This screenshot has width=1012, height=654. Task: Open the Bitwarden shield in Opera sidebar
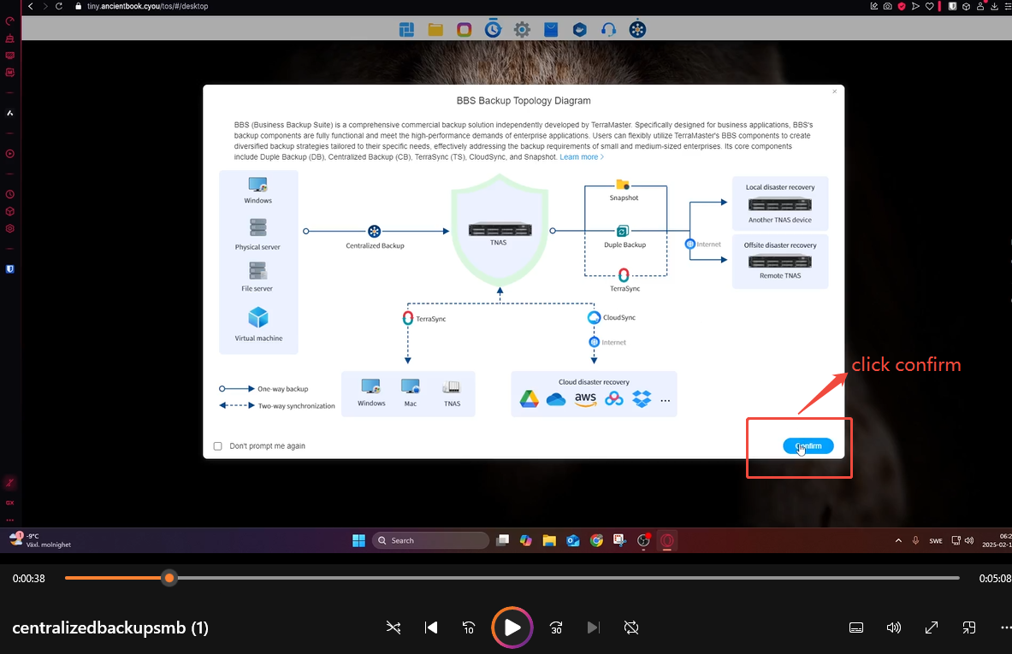(9, 269)
